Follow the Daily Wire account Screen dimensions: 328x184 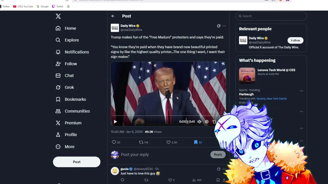295,40
